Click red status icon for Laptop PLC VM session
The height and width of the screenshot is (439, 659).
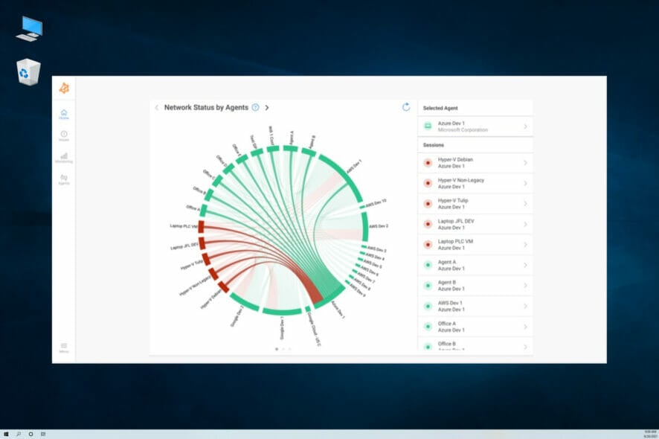(428, 244)
